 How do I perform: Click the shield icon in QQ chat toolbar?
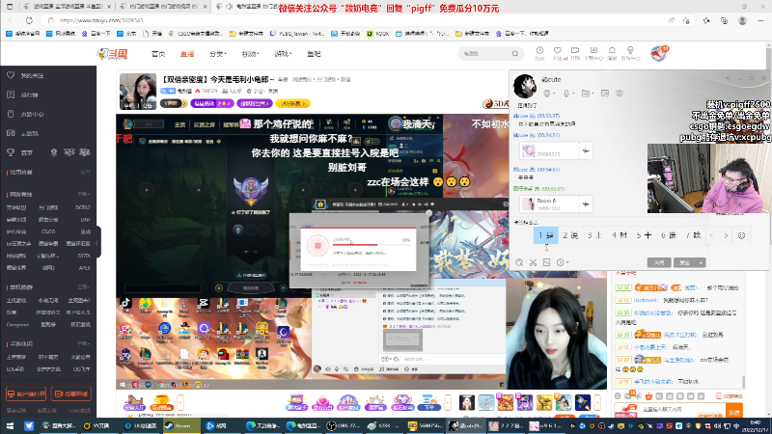click(620, 93)
